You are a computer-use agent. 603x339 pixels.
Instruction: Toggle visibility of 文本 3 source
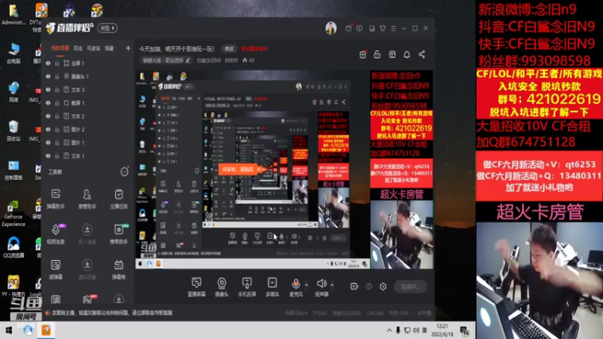(x=48, y=90)
